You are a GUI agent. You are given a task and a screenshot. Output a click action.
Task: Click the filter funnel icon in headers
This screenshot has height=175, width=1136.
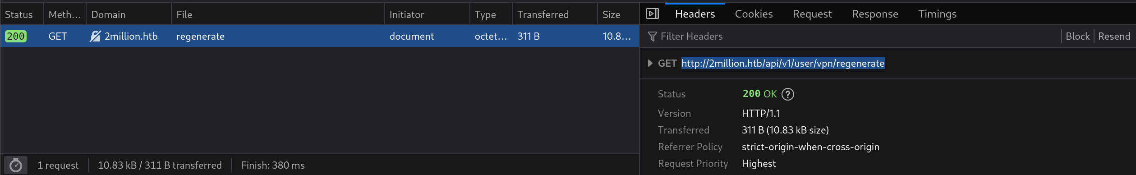(652, 37)
